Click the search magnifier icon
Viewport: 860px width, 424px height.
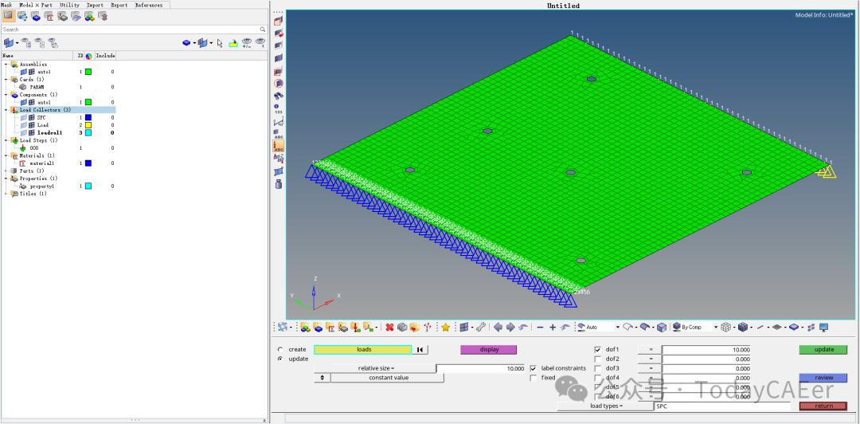(264, 29)
